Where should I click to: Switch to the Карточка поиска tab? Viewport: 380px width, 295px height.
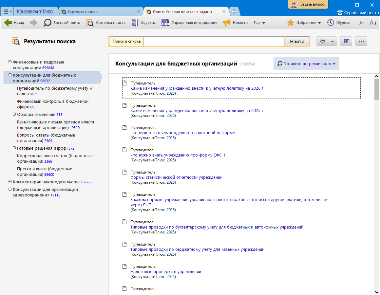click(x=83, y=12)
